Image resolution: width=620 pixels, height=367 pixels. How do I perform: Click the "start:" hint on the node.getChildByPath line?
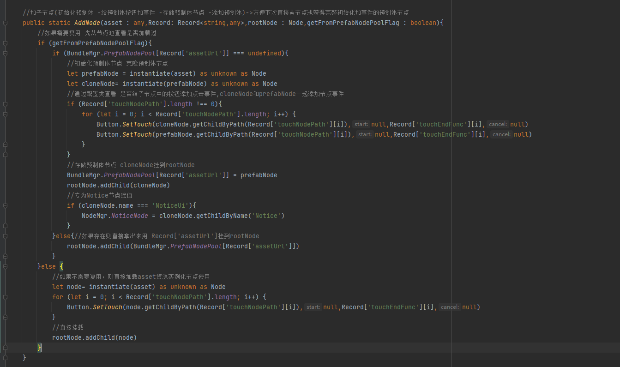coord(313,307)
